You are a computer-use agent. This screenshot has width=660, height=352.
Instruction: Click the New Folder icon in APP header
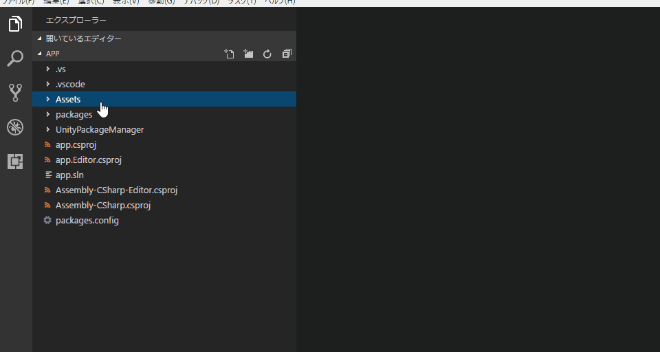pyautogui.click(x=248, y=54)
